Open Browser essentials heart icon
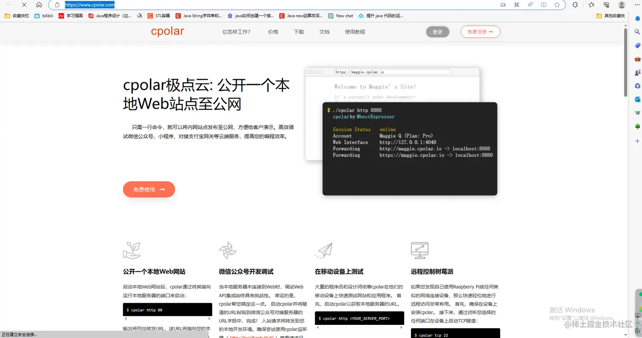The image size is (642, 338). tap(606, 5)
